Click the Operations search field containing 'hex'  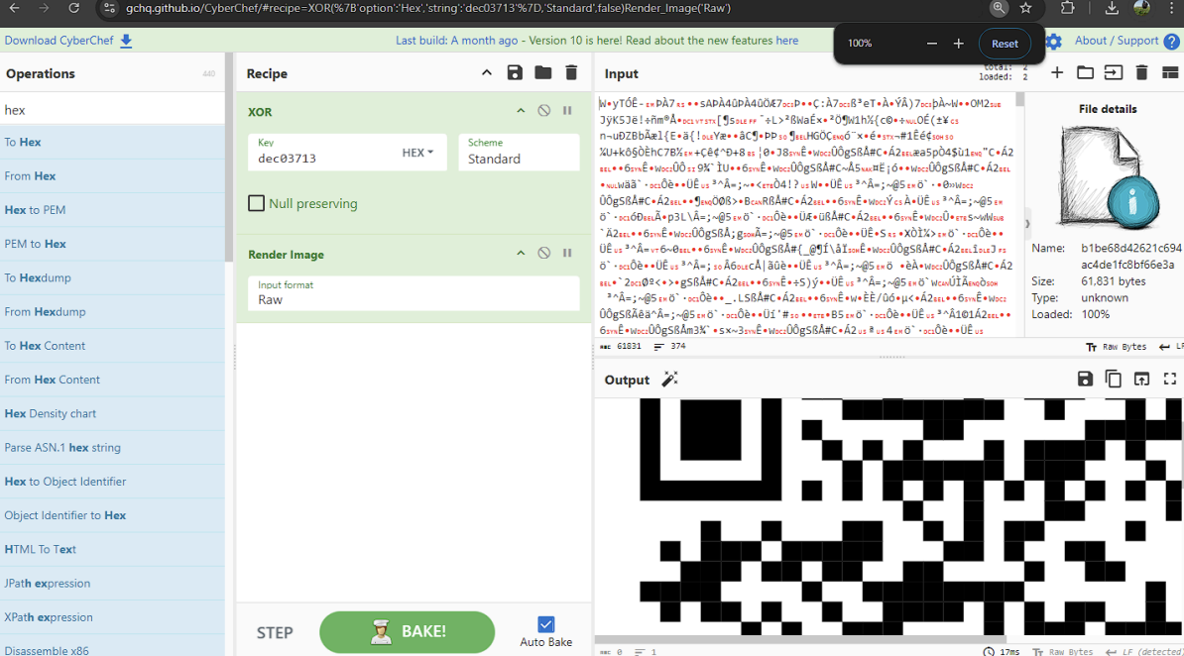point(113,107)
